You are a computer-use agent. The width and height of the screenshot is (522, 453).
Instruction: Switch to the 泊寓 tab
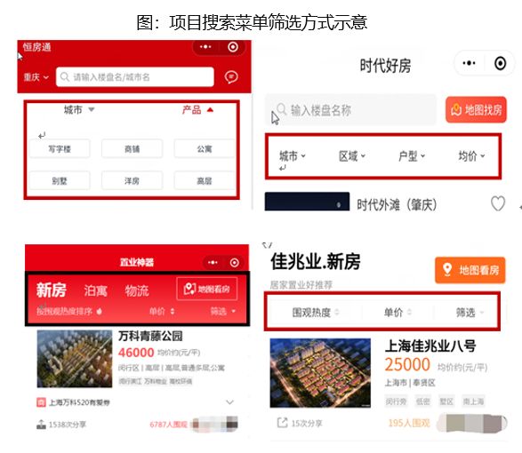[95, 290]
